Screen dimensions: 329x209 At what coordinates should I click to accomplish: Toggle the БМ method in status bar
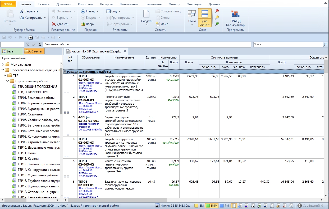click(x=199, y=206)
